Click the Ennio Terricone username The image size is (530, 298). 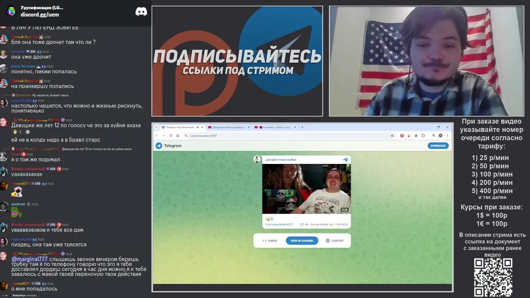23,66
